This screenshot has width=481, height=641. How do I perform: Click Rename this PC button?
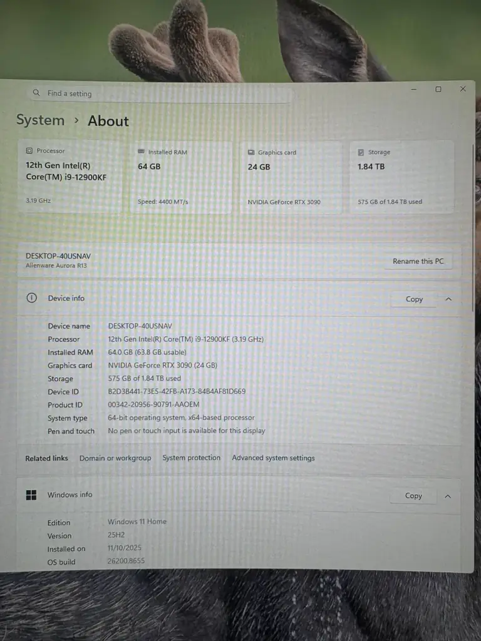(418, 261)
